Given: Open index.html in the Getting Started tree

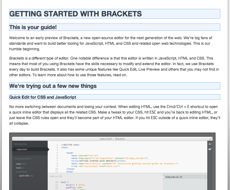Looking at the screenshot, I should click(x=21, y=164).
